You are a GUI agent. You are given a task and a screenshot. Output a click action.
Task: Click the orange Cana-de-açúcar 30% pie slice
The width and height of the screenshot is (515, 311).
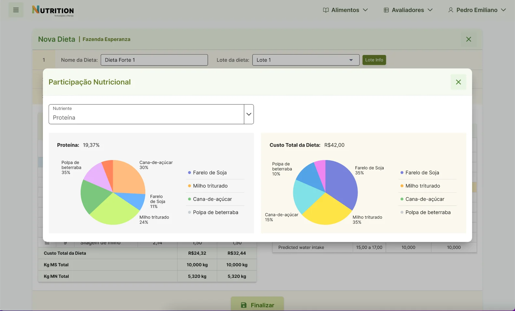tap(128, 177)
